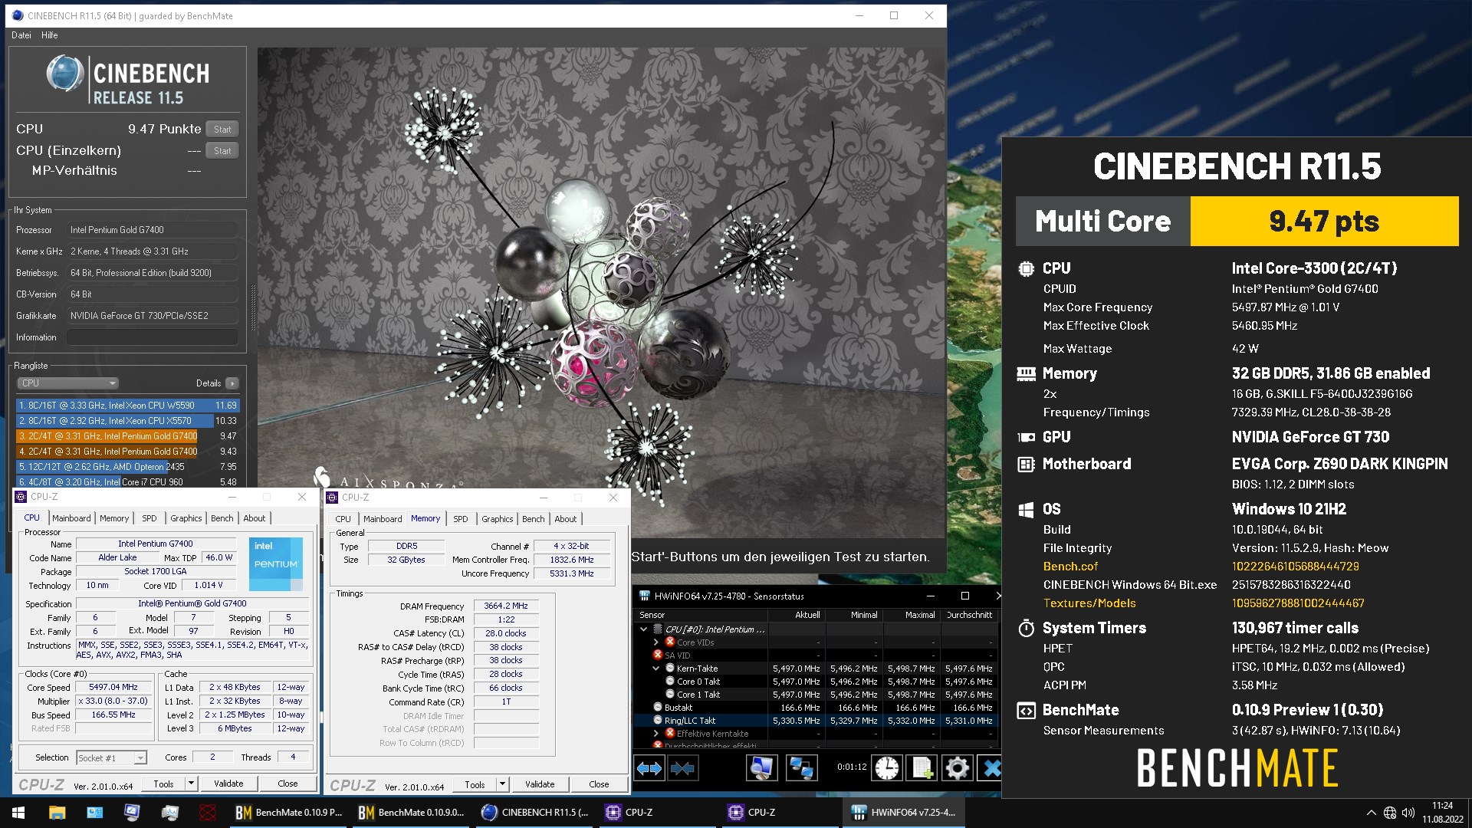Switch to CINEBENCH R11.5 taskbar item
Image resolution: width=1472 pixels, height=828 pixels.
tap(534, 813)
